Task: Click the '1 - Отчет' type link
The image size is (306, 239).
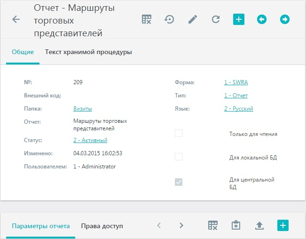Action: pyautogui.click(x=236, y=96)
